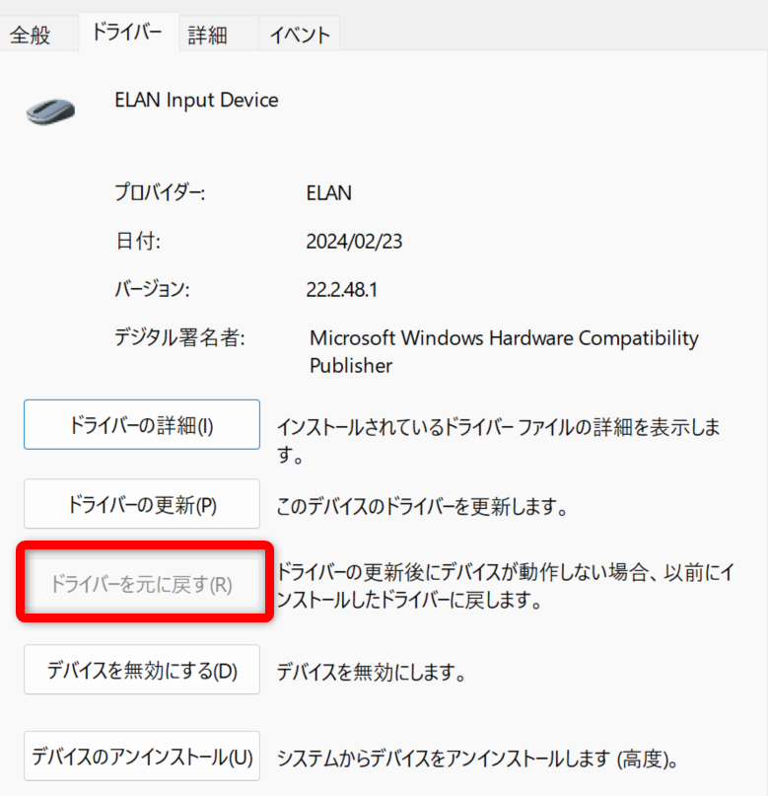Viewport: 768px width, 796px height.
Task: Click the デバイスのアンインストール(U) button
Action: 141,758
